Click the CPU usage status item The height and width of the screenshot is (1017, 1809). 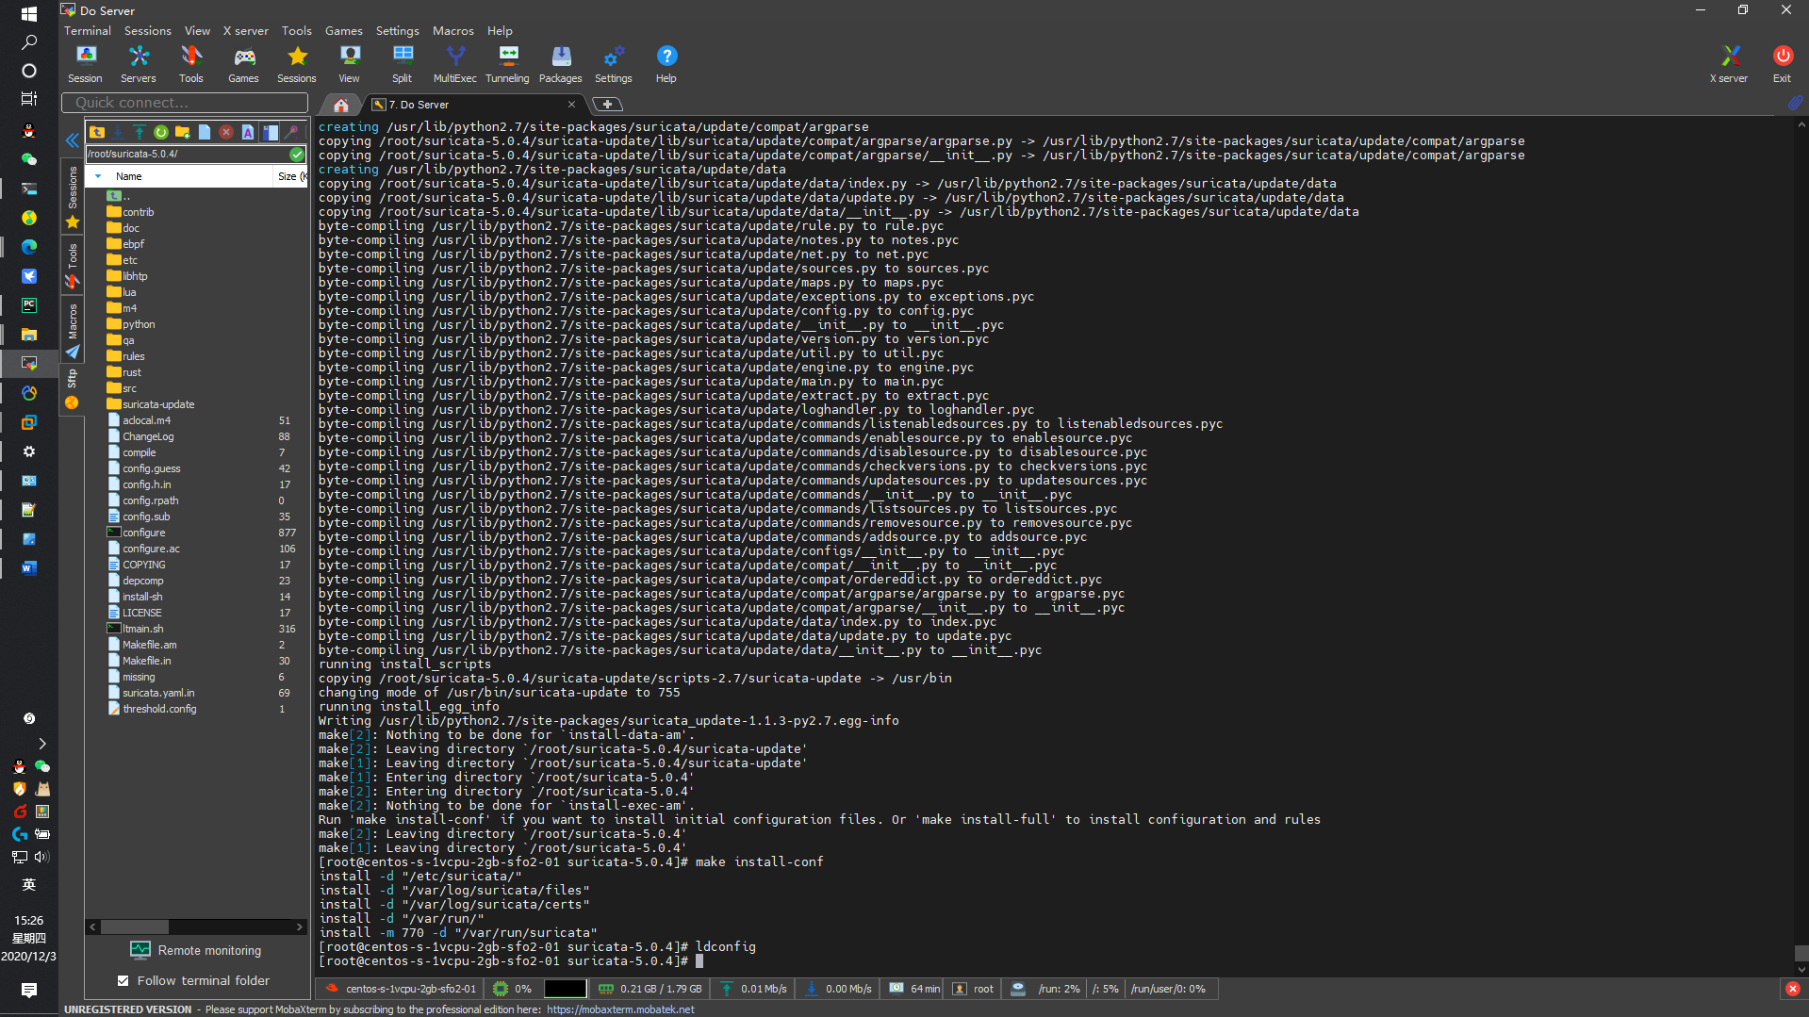coord(512,989)
